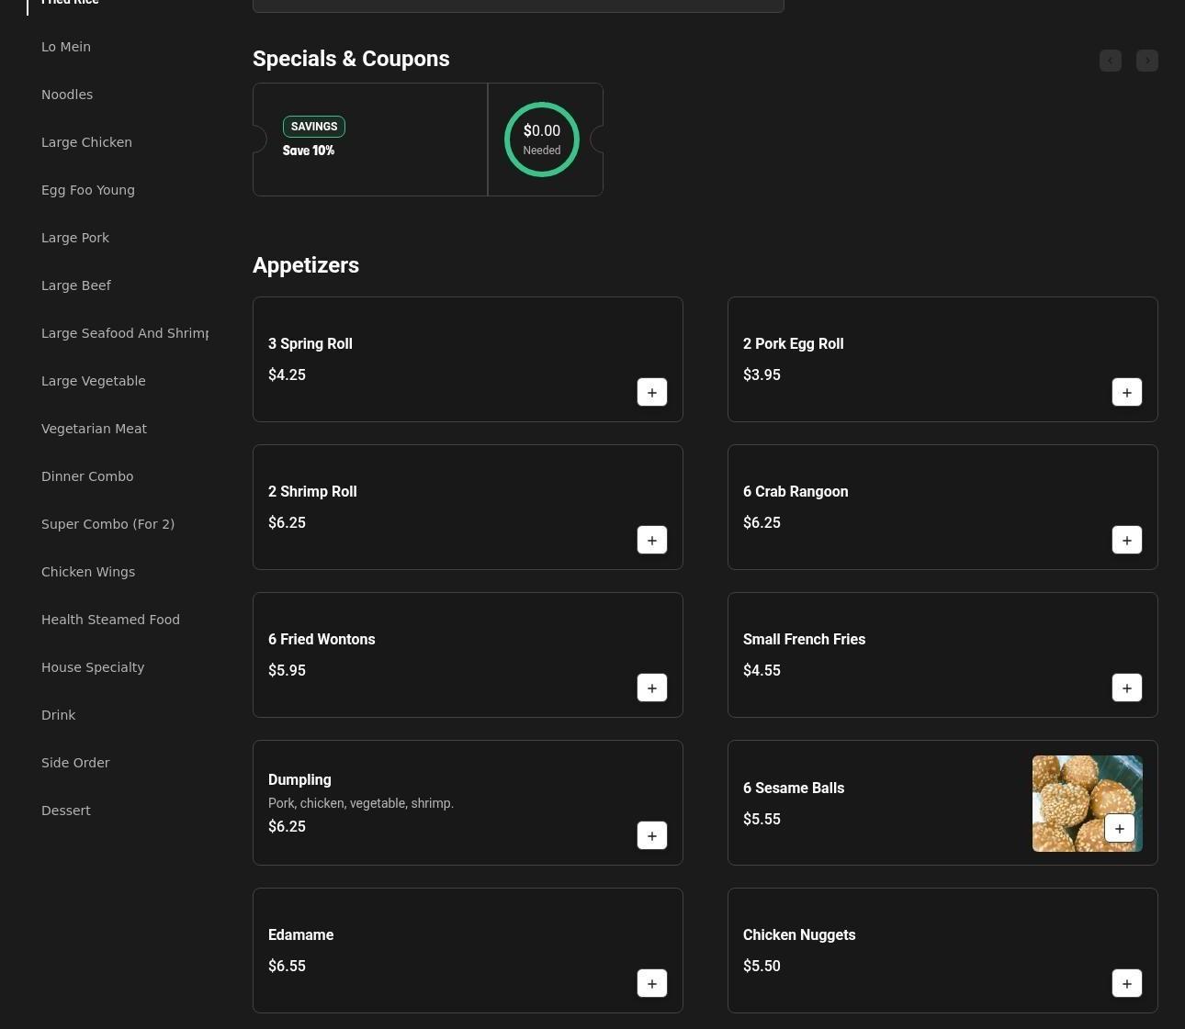Open Large Seafood And Shrimp category
The image size is (1185, 1029).
125,333
